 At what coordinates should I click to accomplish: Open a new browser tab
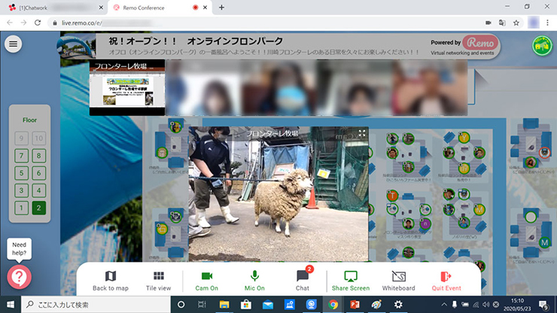pos(221,8)
